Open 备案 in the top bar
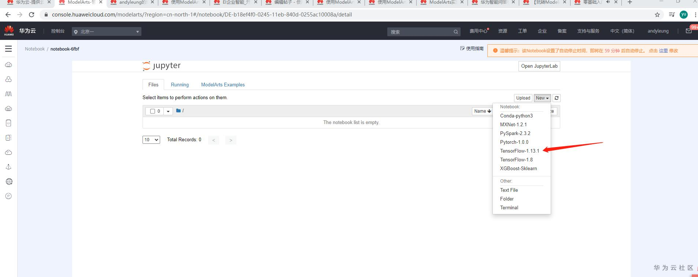 (562, 31)
